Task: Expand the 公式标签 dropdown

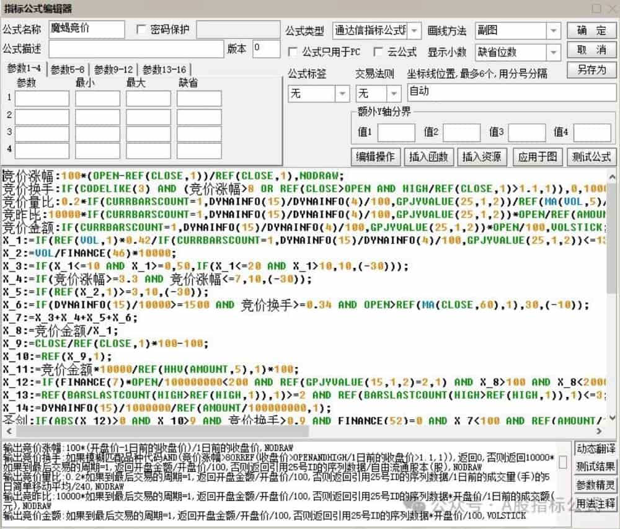Action: [342, 94]
